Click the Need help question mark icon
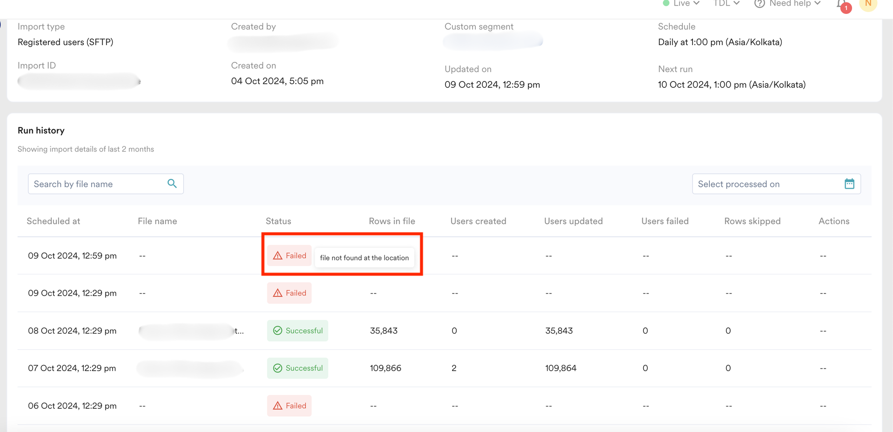The width and height of the screenshot is (893, 432). click(759, 4)
